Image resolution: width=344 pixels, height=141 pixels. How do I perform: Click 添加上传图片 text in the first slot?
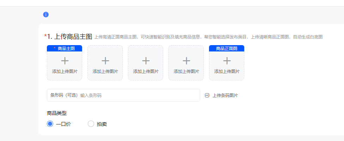64,72
